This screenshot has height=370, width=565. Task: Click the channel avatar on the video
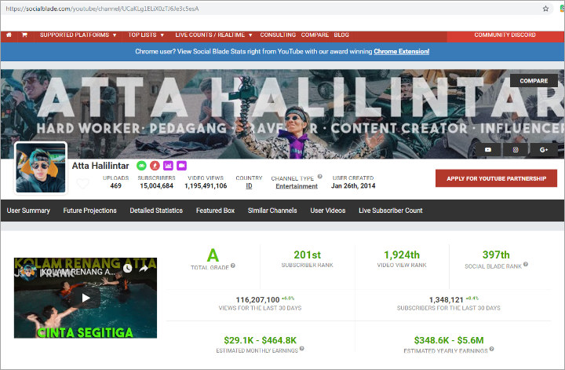point(28,272)
